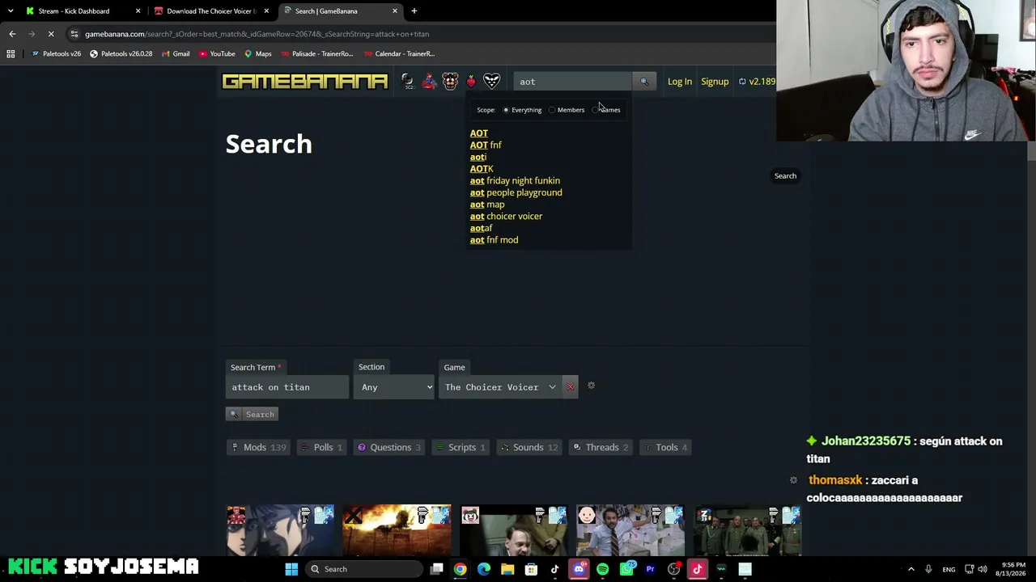Open the SC2 game icon in header
This screenshot has width=1036, height=582.
click(x=408, y=82)
